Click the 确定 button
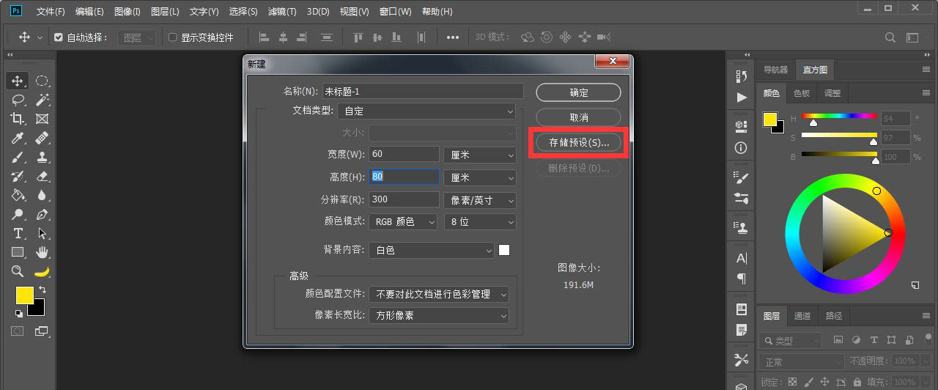The height and width of the screenshot is (390, 938). click(579, 92)
